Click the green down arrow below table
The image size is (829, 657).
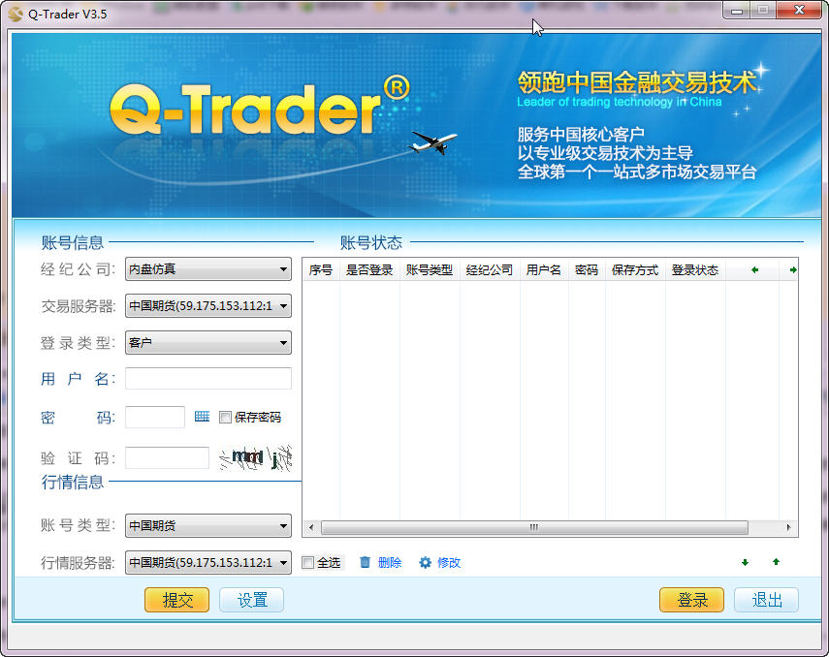tap(745, 562)
